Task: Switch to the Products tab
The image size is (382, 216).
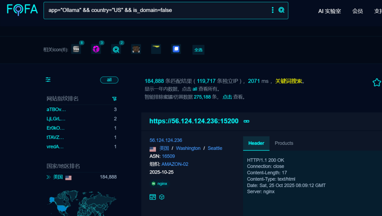Action: [x=284, y=143]
